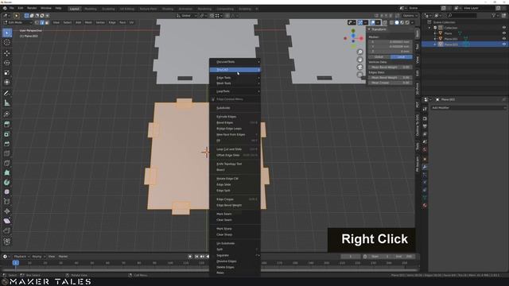Select the Shrink/Fatten tool
This screenshot has height=286, width=509.
point(7,211)
